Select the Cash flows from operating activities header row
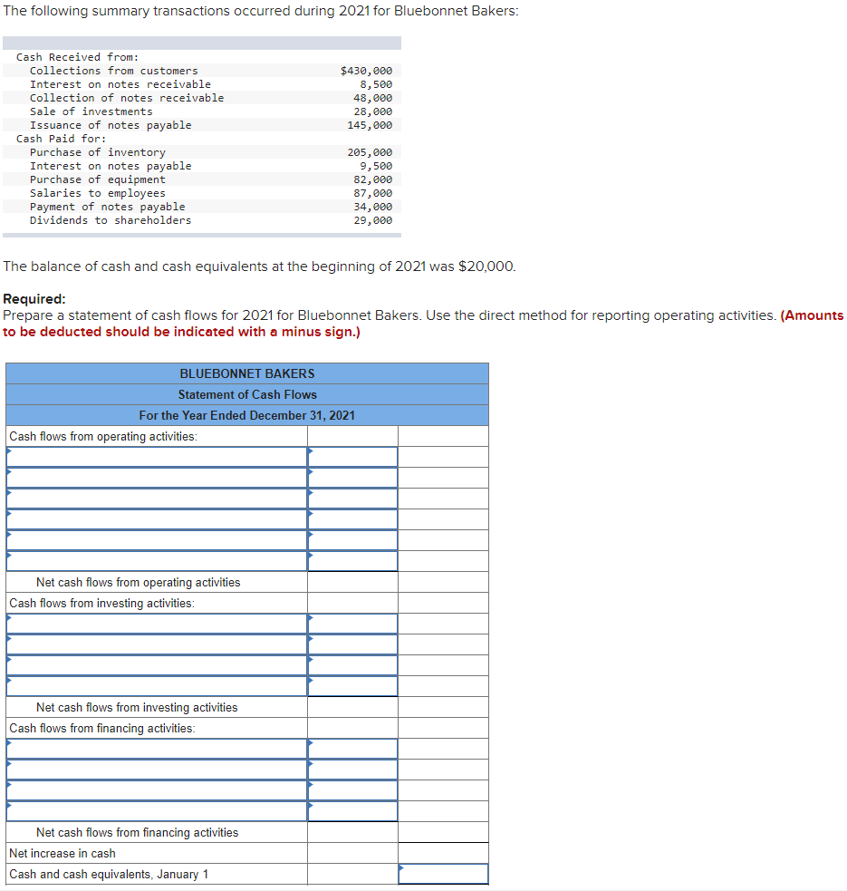The height and width of the screenshot is (891, 847). click(x=156, y=436)
